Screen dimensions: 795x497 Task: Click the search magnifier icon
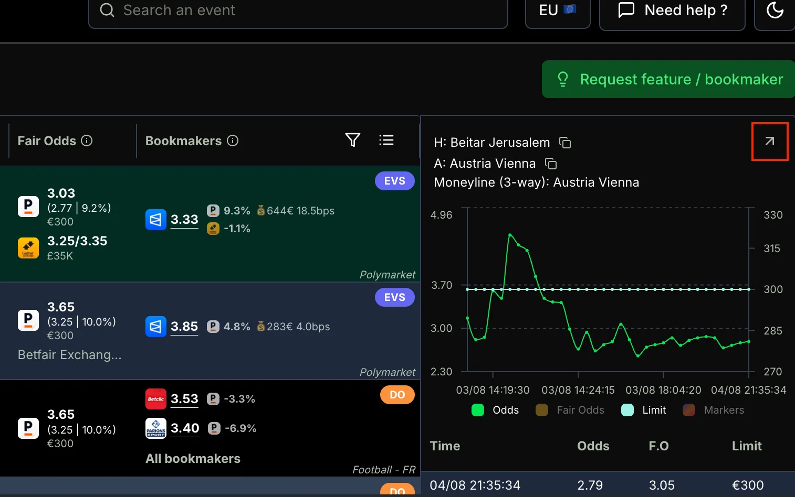click(x=107, y=10)
